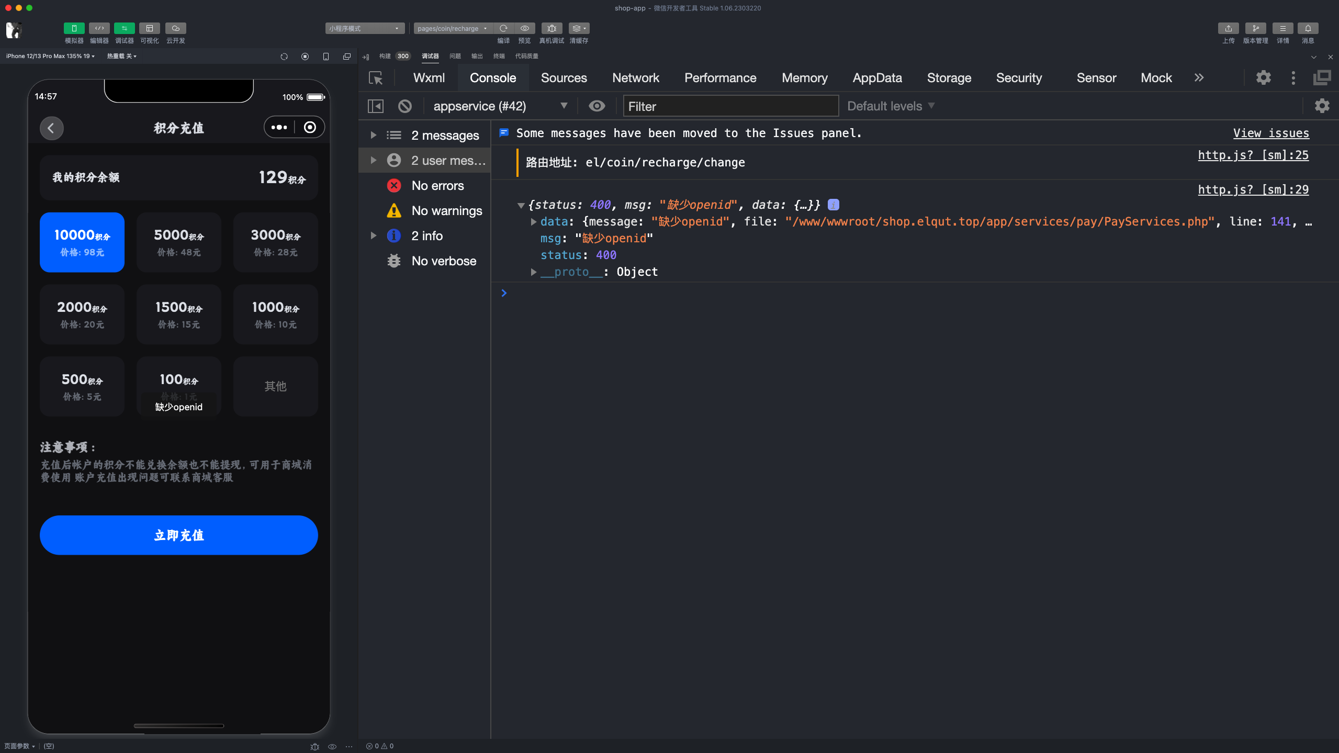The height and width of the screenshot is (753, 1339).
Task: Open project details (详情)
Action: pyautogui.click(x=1282, y=28)
